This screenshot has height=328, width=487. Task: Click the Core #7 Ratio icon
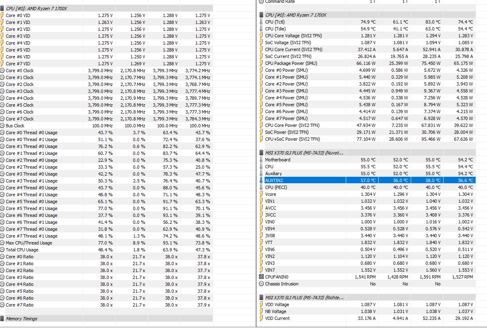coord(2,305)
